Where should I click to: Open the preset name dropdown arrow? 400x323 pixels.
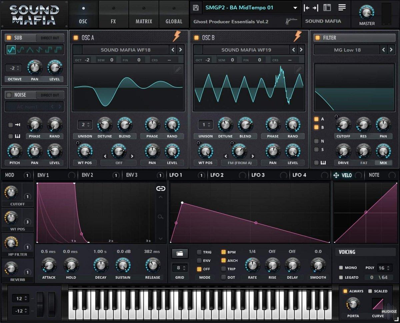click(x=295, y=8)
